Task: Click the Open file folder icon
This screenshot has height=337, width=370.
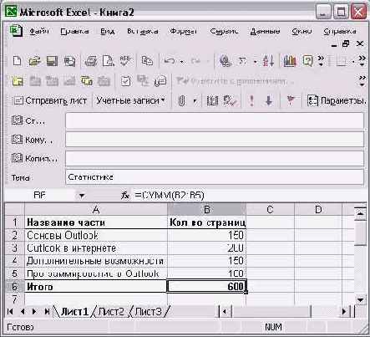Action: click(34, 61)
